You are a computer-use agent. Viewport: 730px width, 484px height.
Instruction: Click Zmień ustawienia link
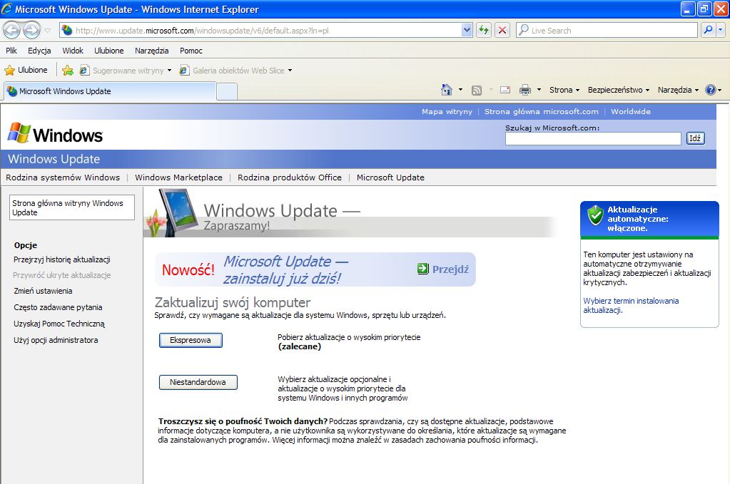tap(43, 291)
